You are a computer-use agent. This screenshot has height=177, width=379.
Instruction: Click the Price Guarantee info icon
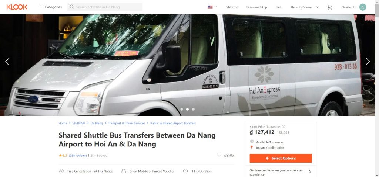[x=284, y=127]
